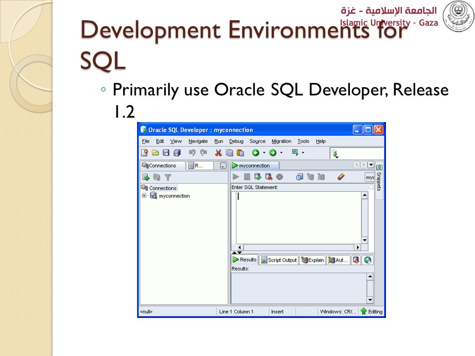Click the Redo arrow icon

[203, 153]
